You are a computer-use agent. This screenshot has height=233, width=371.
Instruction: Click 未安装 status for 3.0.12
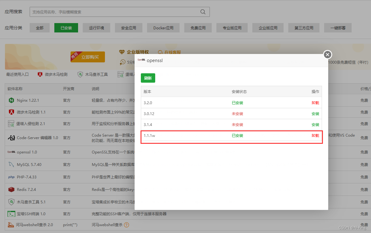pyautogui.click(x=237, y=114)
